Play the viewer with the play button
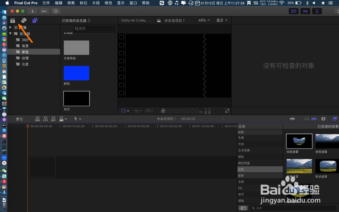The height and width of the screenshot is (212, 339). (x=163, y=111)
